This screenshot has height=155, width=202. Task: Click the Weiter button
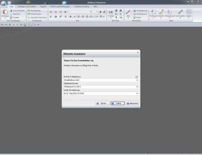tap(118, 103)
